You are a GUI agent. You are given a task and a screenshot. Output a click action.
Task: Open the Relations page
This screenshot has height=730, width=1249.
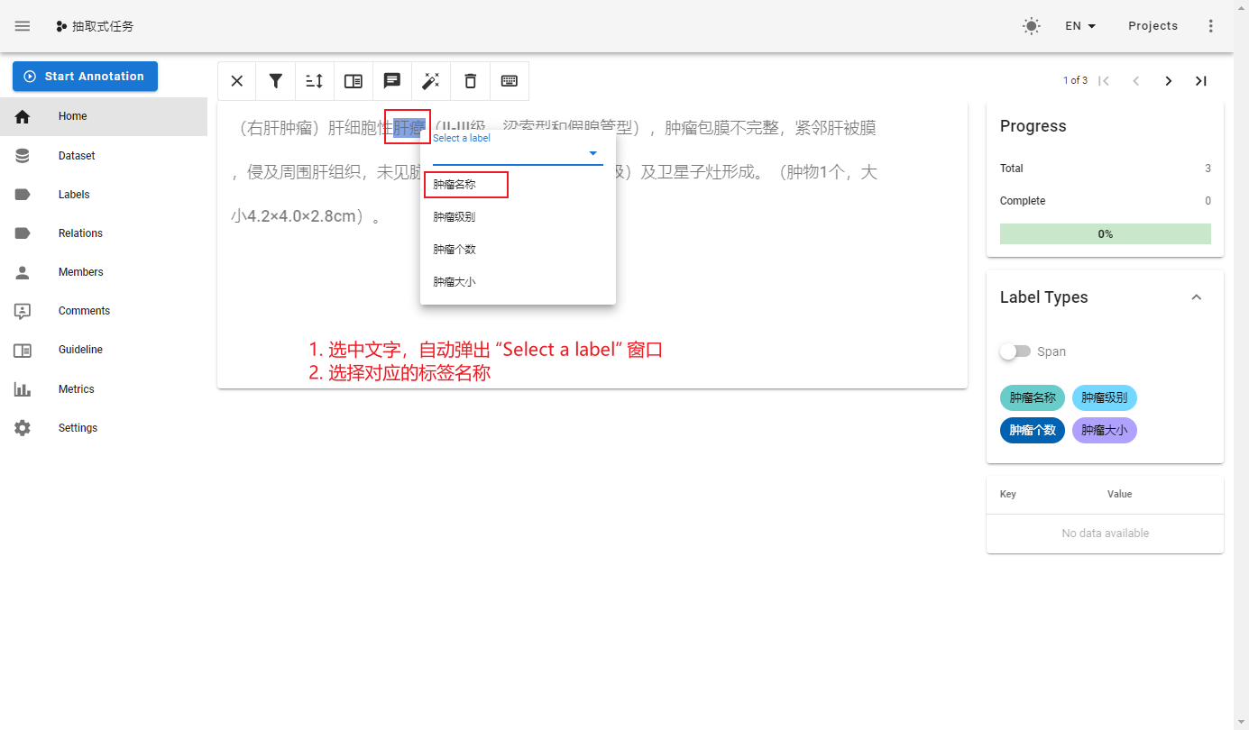104,233
